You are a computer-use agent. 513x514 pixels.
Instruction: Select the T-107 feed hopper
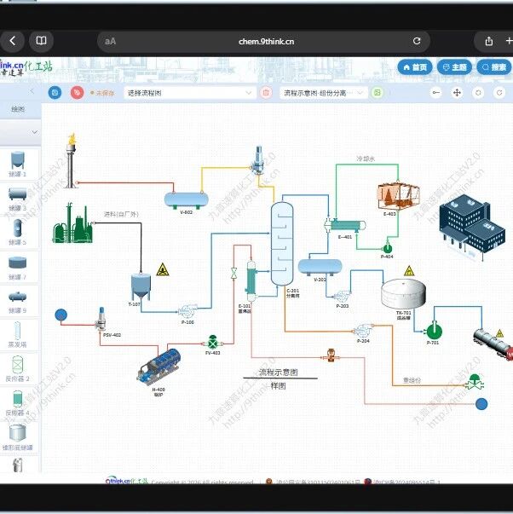141,286
